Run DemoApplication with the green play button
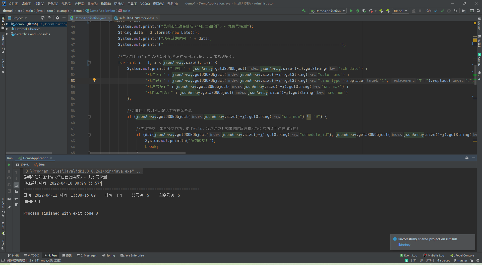Screen dimensions: 482x265 (x=351, y=11)
